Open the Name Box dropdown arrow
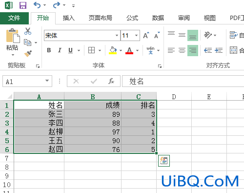 click(47, 81)
